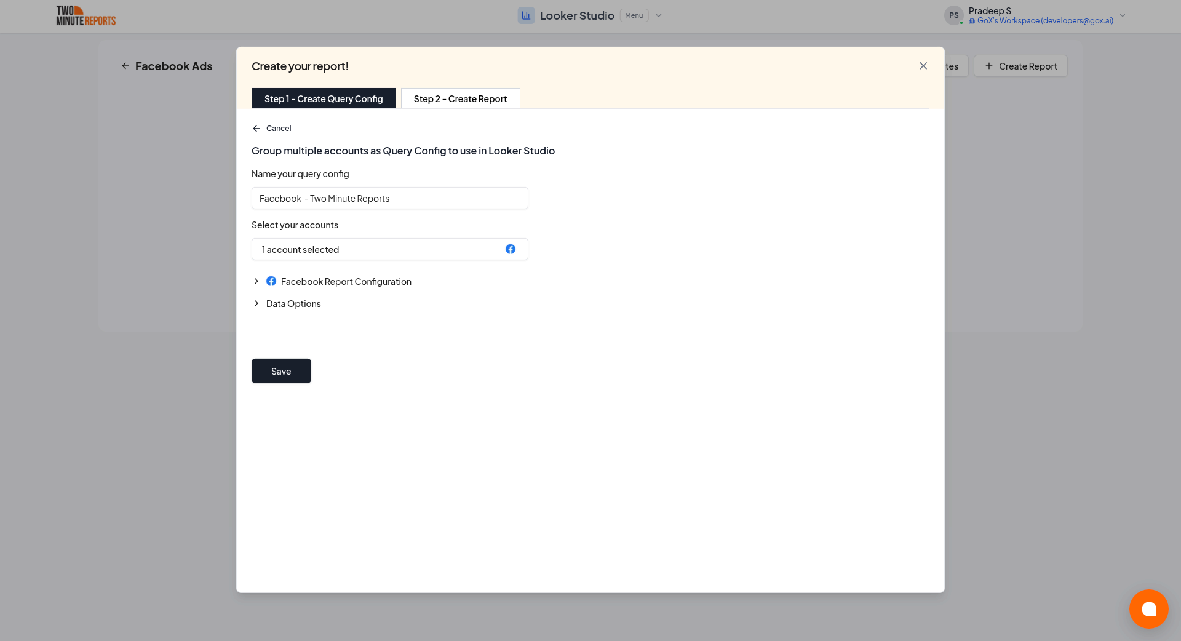
Task: Select Step 1 - Create Query Config tab
Action: point(324,98)
